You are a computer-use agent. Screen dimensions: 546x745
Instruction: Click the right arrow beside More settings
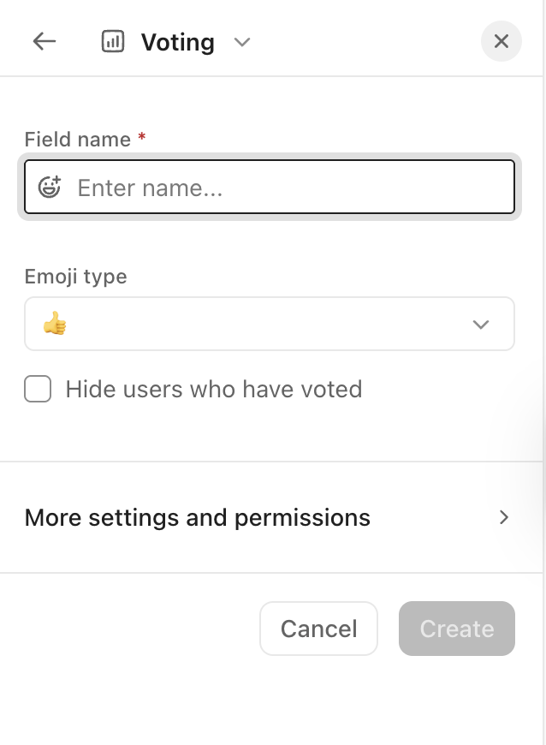click(505, 517)
